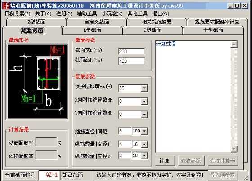Click the 请输入正确参数 status message
Screen dimensions: 252x181
pos(150,175)
